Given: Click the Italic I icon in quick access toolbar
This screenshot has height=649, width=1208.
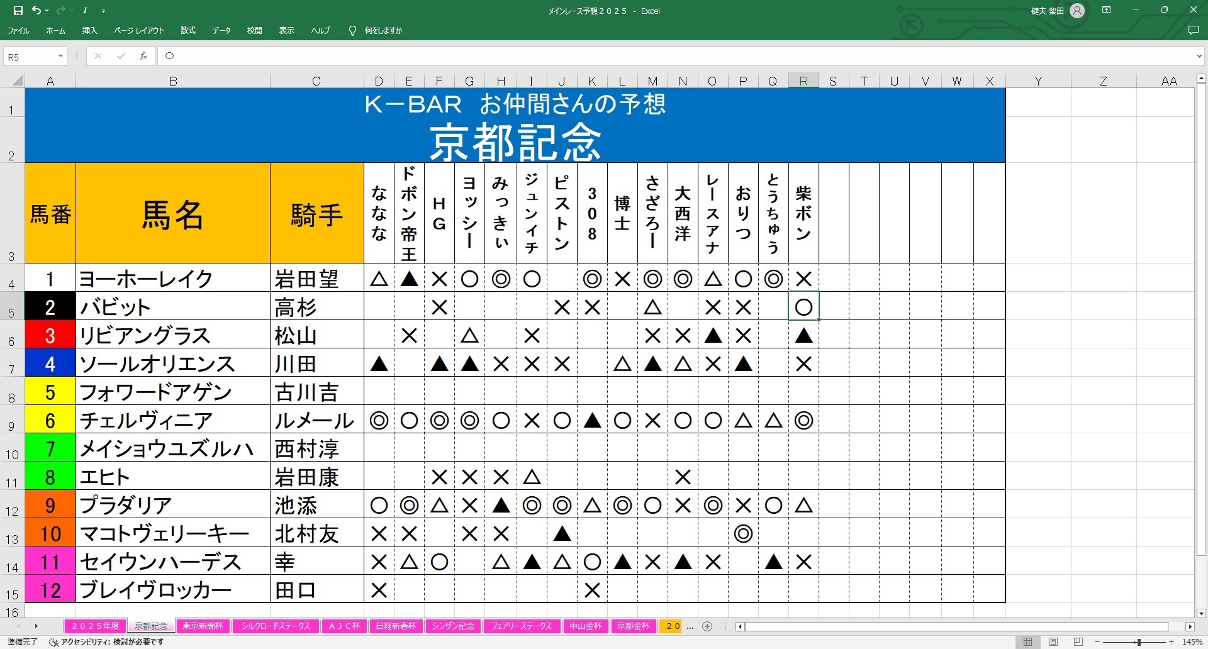Looking at the screenshot, I should click(84, 11).
